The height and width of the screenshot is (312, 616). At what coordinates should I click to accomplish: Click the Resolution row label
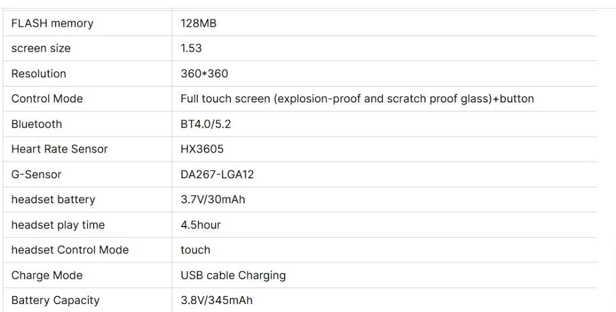click(39, 73)
